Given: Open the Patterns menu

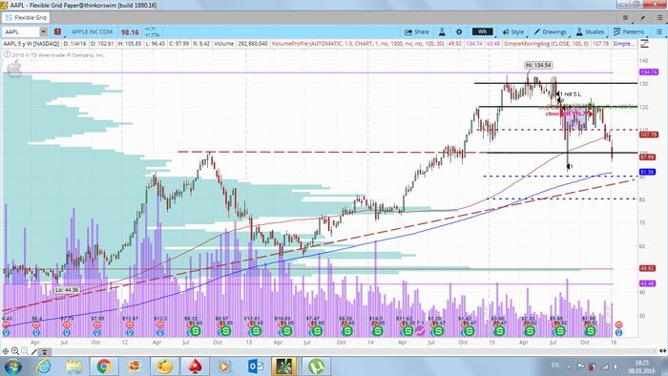Looking at the screenshot, I should pyautogui.click(x=629, y=31).
